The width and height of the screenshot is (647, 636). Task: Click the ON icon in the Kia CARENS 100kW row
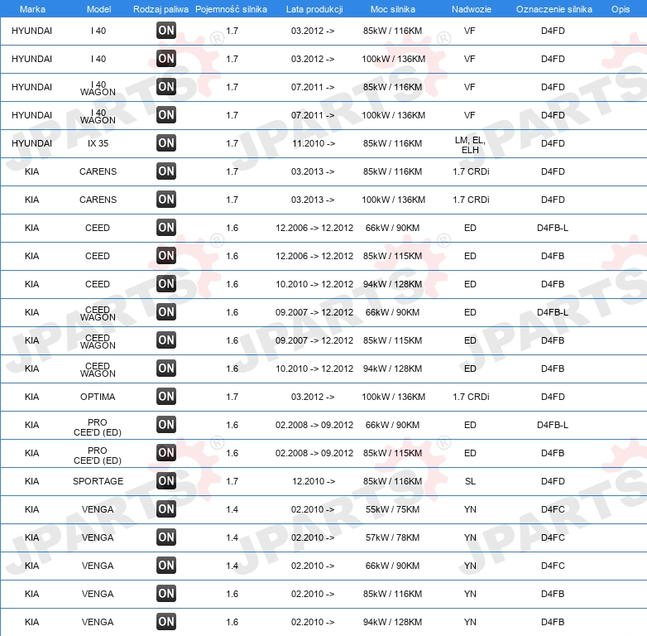coord(166,199)
